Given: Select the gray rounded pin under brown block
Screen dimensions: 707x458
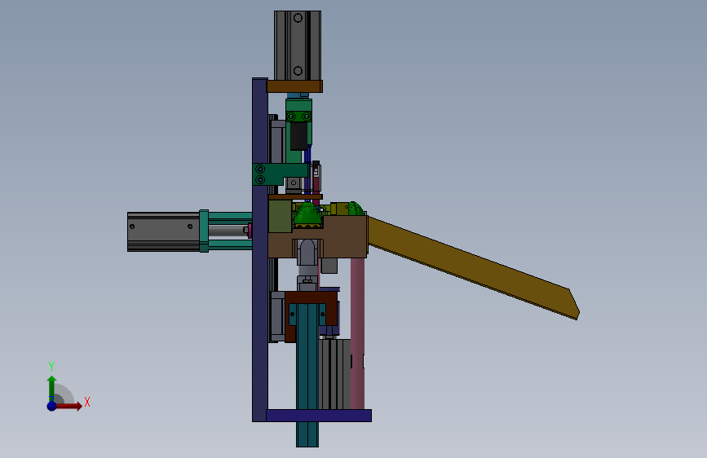Looking at the screenshot, I should click(x=307, y=253).
